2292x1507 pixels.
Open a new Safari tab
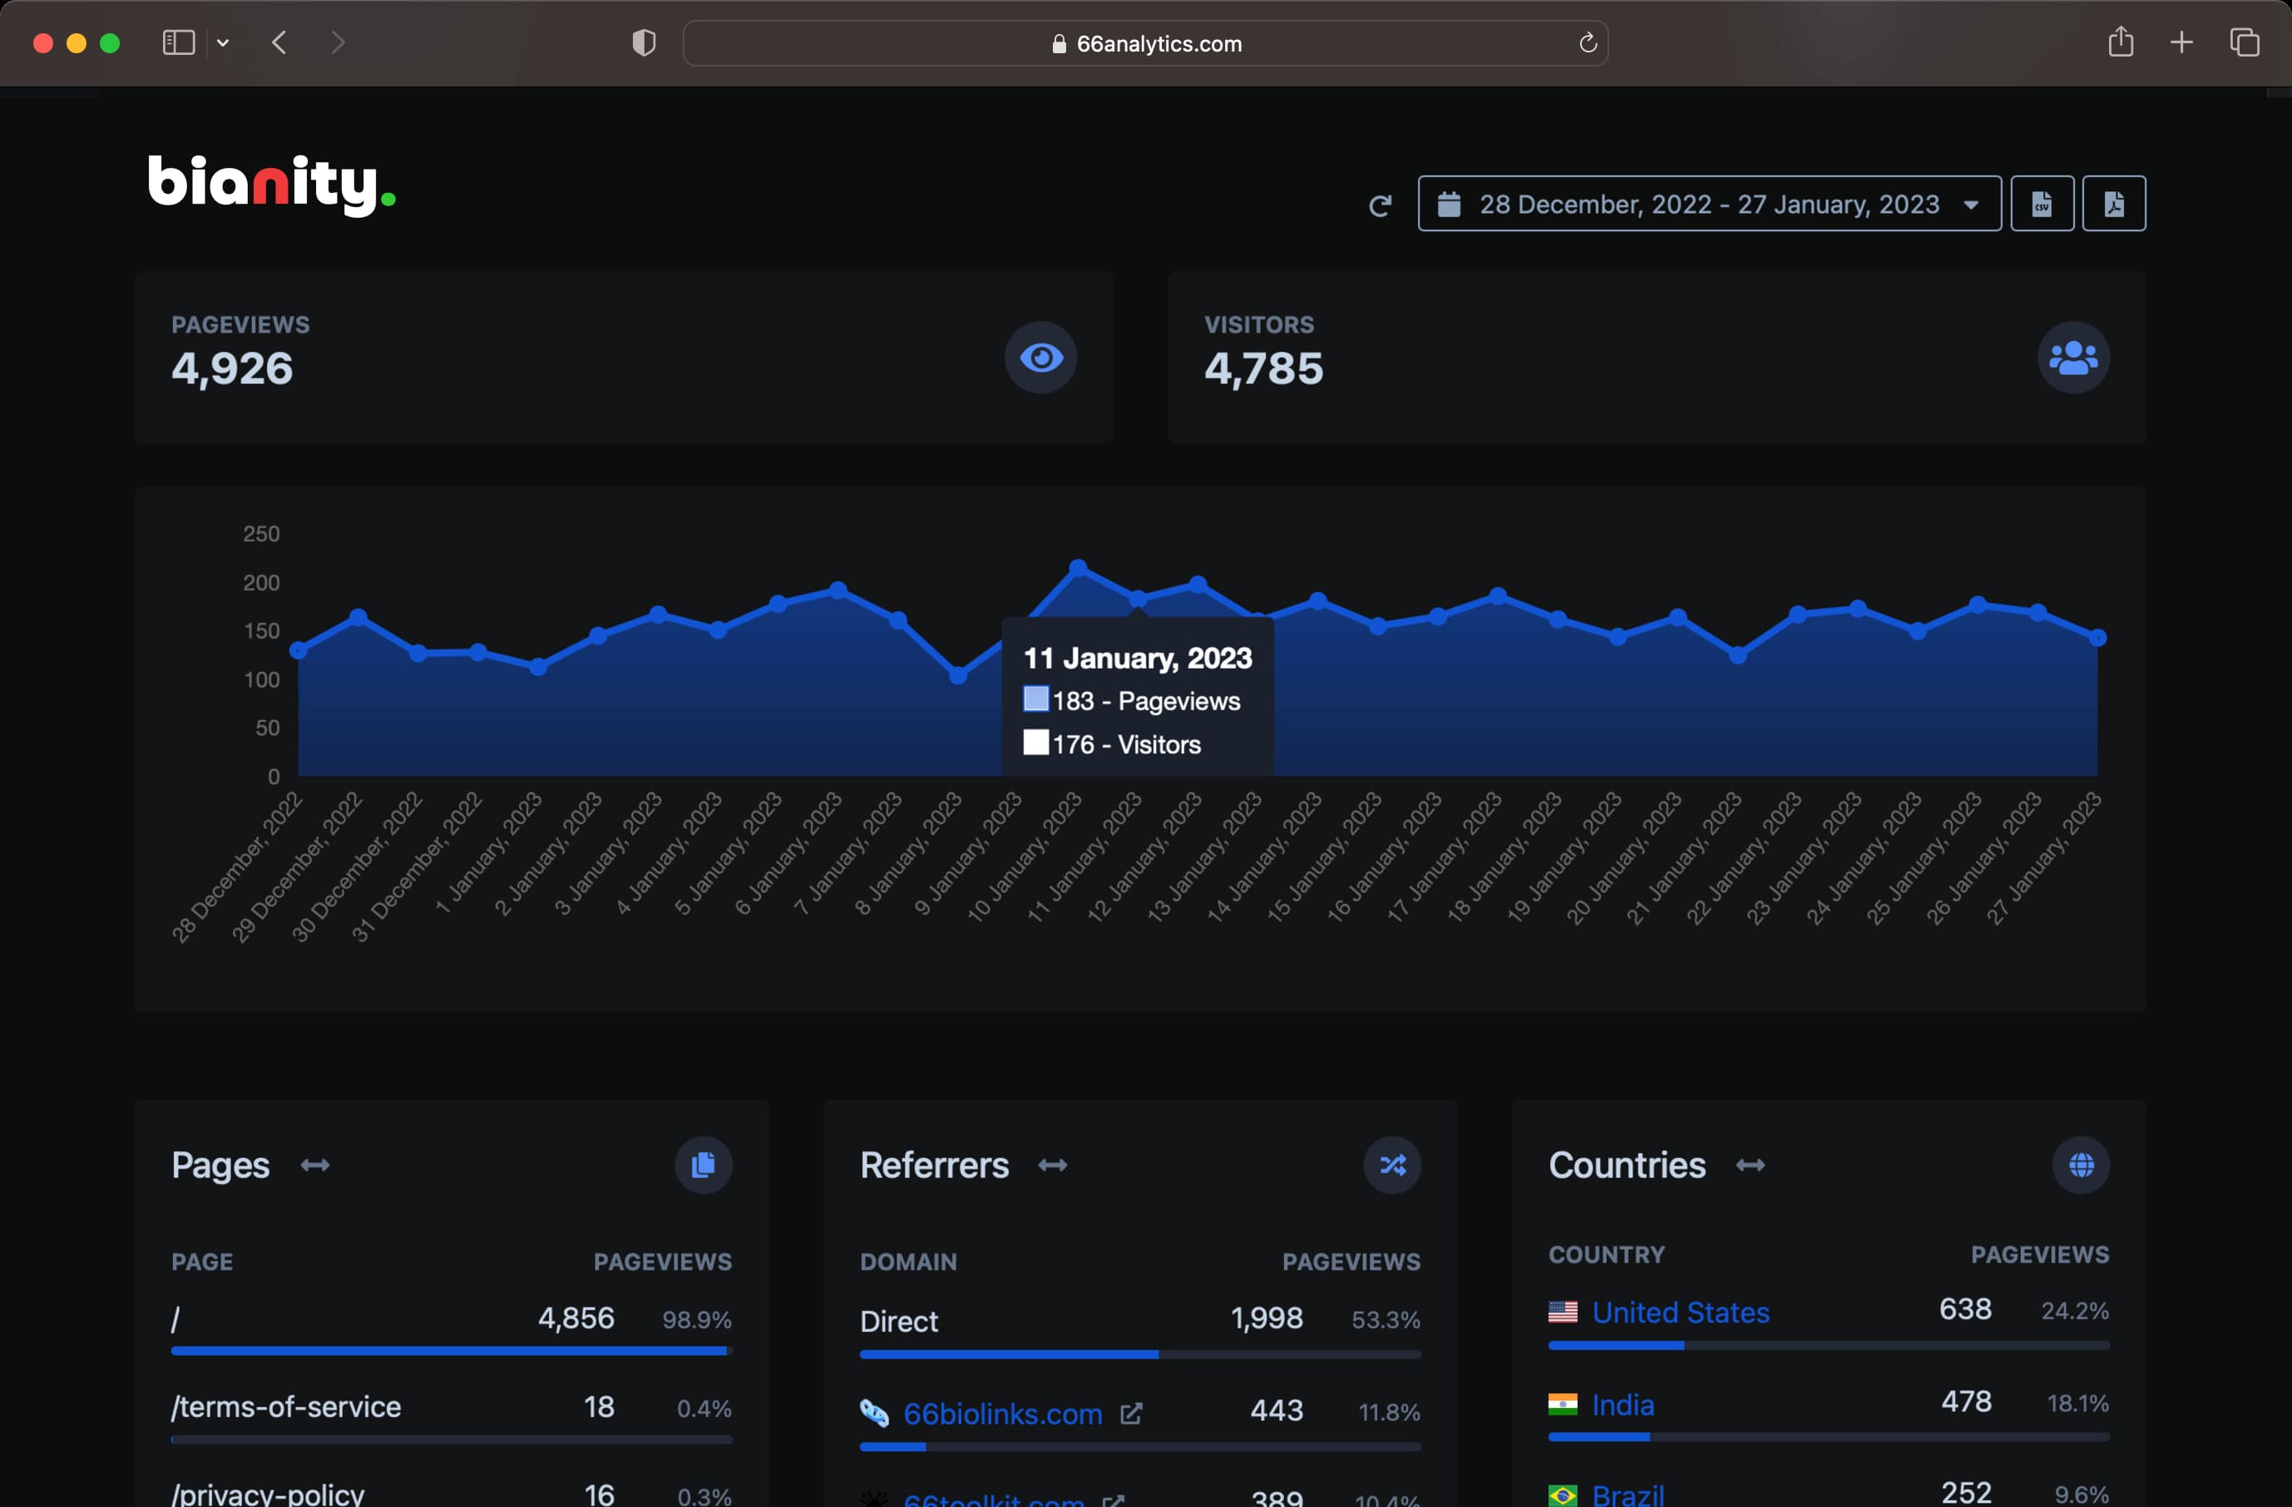click(2181, 42)
